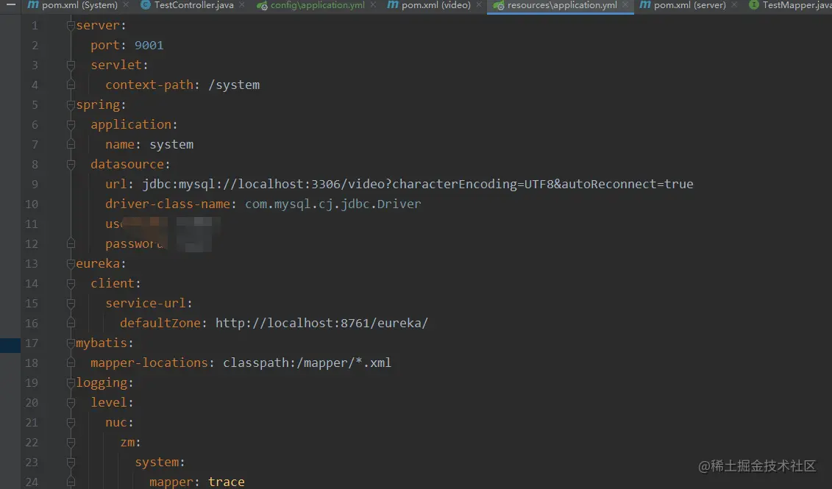832x489 pixels.
Task: Click the /system context-path value
Action: coord(234,85)
